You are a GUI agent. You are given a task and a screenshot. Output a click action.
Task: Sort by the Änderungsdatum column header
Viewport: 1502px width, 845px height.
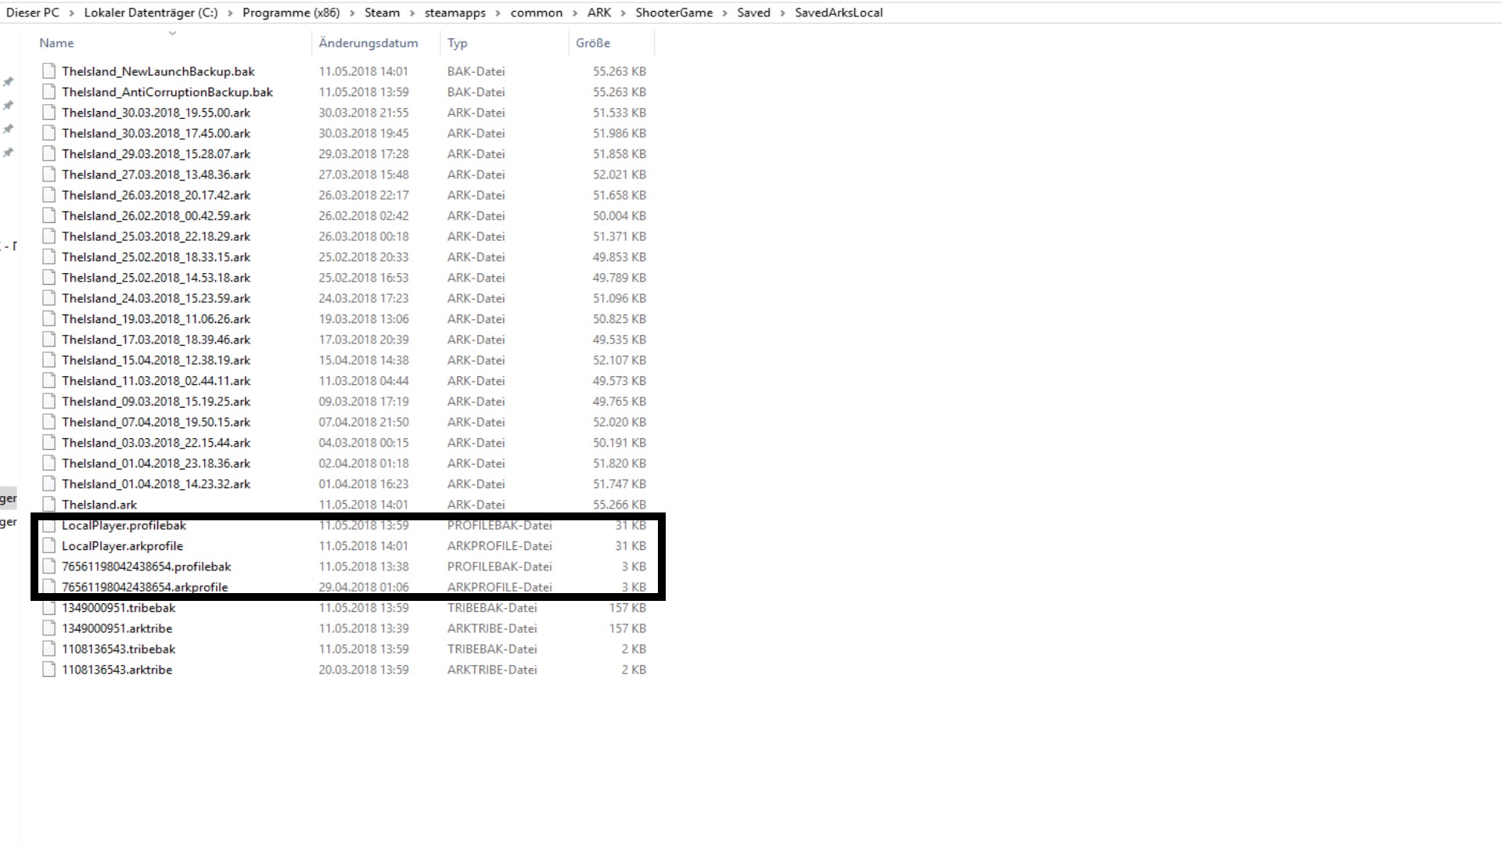(x=368, y=43)
